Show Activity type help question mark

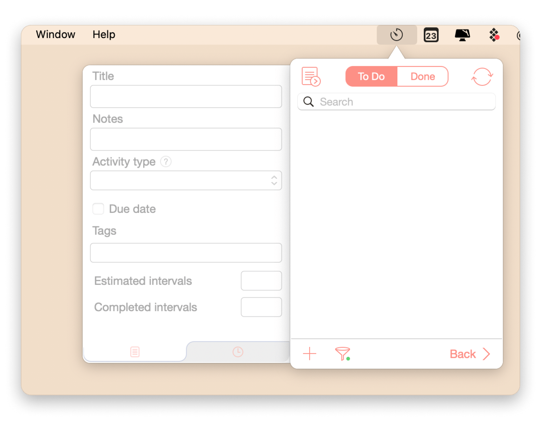click(166, 162)
